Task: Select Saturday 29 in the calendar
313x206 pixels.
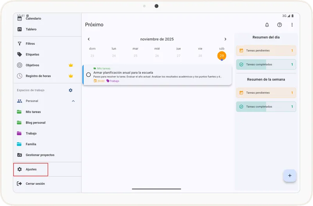Action: tap(222, 56)
